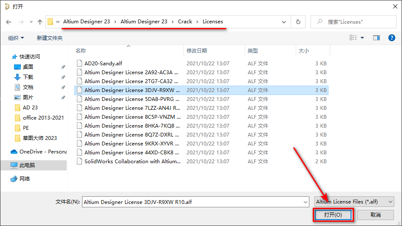
Task: Click the 取消 cancel button
Action: click(376, 215)
